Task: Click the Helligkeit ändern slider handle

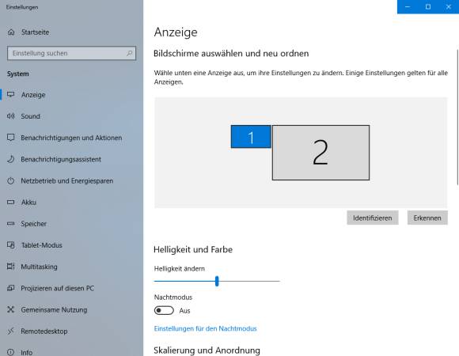Action: (x=217, y=281)
